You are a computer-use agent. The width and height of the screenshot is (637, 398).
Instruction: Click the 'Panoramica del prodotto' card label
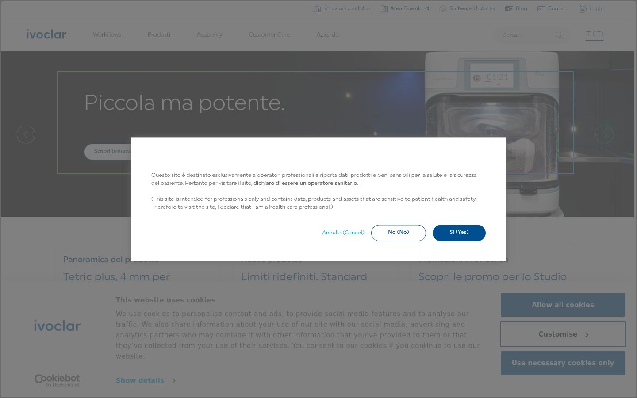tap(111, 260)
